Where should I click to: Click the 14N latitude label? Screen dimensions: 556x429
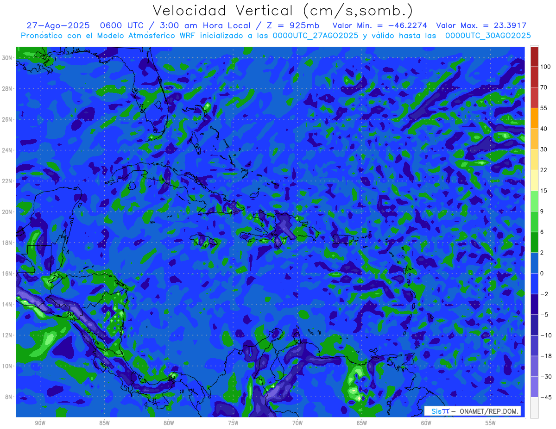point(8,305)
